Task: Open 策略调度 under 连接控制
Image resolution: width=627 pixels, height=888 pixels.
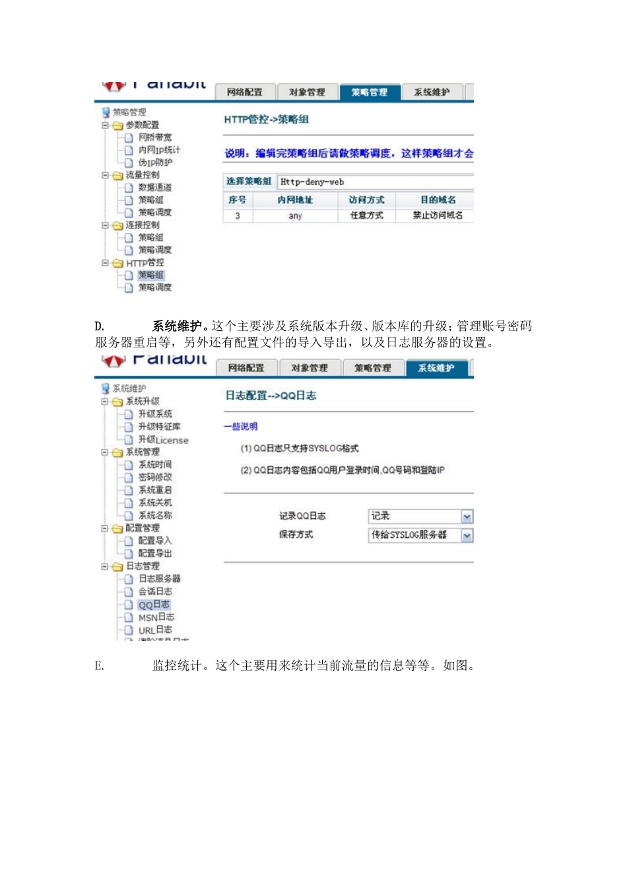Action: tap(154, 250)
